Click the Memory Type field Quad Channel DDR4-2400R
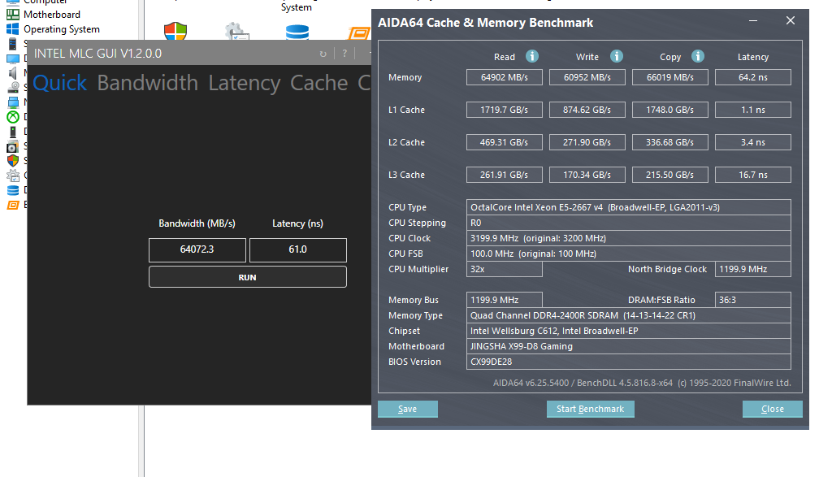This screenshot has height=477, width=819. 628,315
